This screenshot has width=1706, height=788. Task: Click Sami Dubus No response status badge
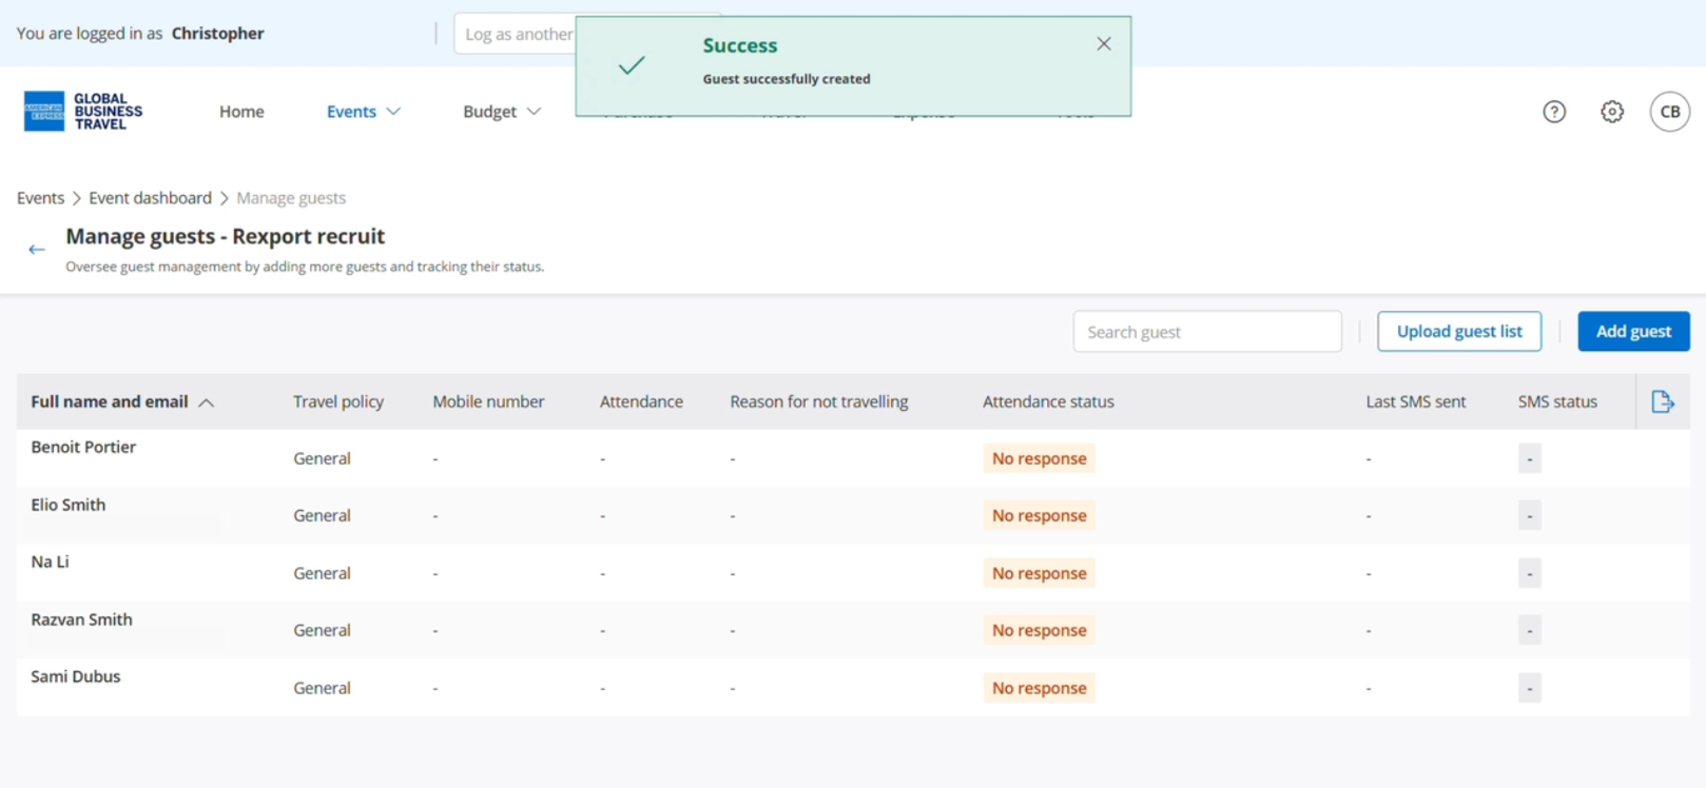(x=1038, y=688)
